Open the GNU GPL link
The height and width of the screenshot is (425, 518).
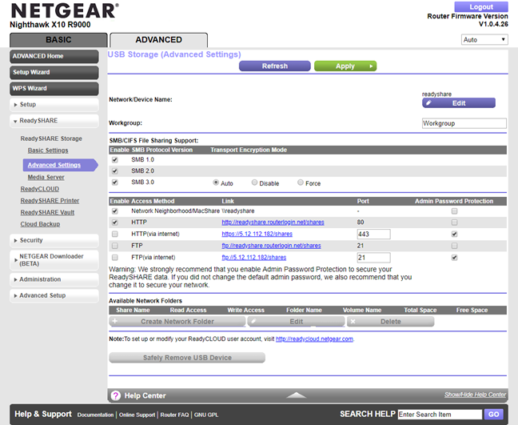click(x=206, y=415)
